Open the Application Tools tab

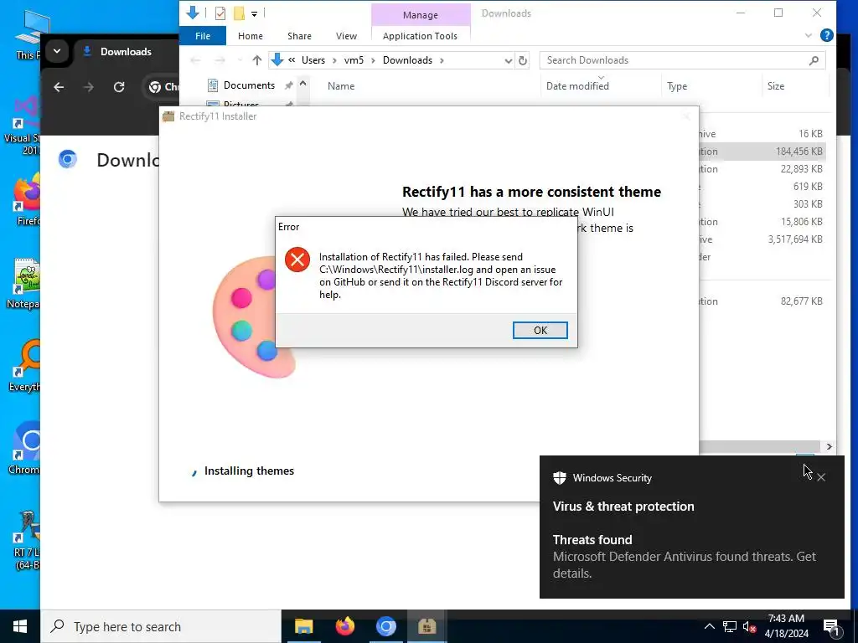click(420, 36)
